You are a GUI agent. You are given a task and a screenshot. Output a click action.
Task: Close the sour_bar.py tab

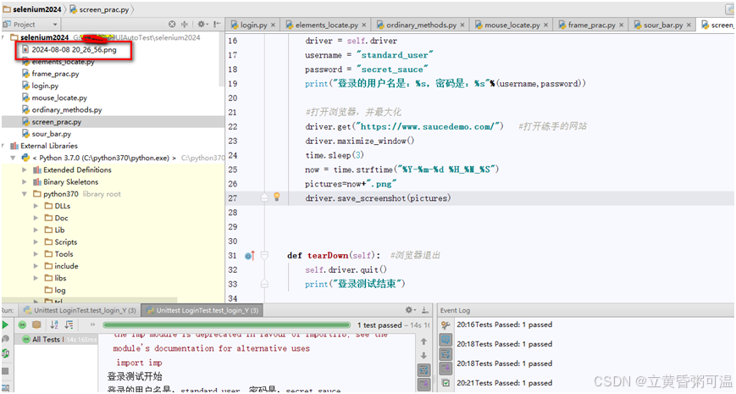[689, 25]
